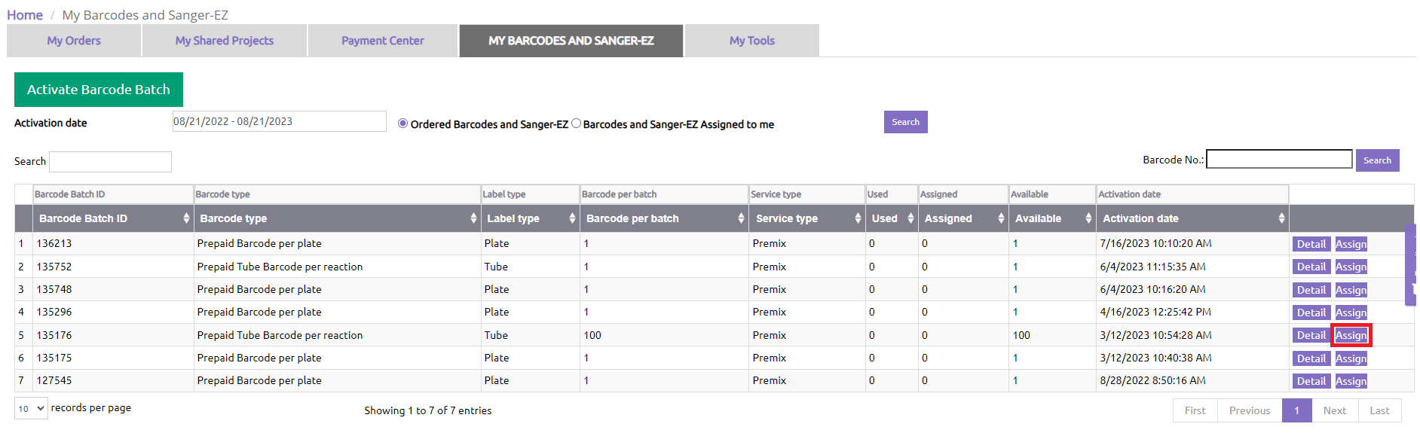Sort table by Label type arrows
This screenshot has height=436, width=1420.
[x=572, y=218]
